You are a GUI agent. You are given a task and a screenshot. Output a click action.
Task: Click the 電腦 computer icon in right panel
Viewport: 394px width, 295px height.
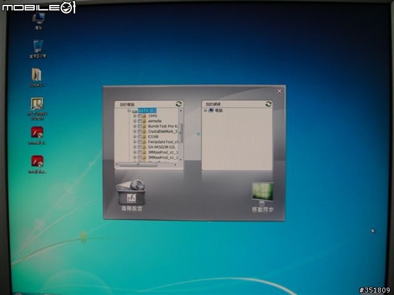(x=211, y=111)
